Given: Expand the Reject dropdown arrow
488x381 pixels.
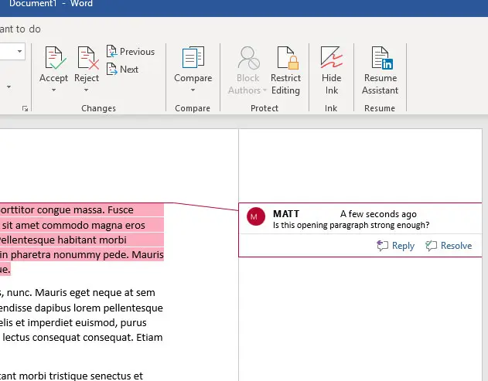Looking at the screenshot, I should coord(87,90).
